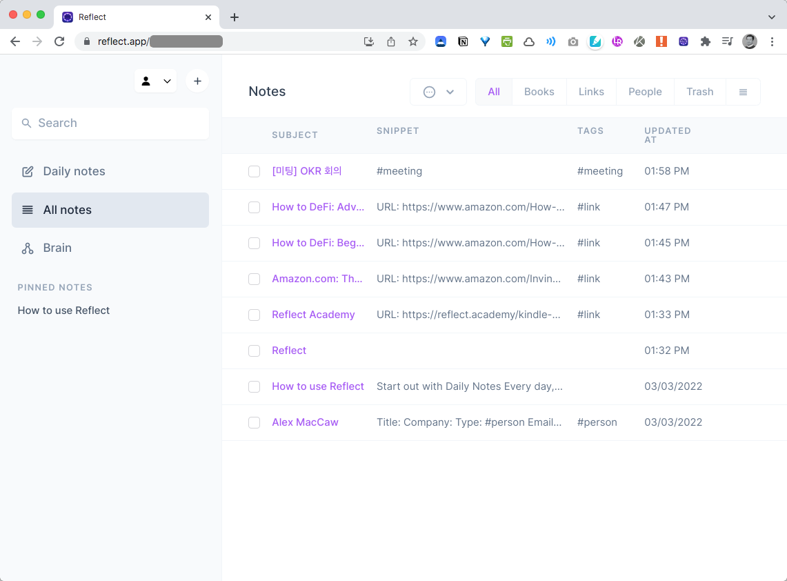This screenshot has width=787, height=581.
Task: Click the SUBJECT column header
Action: coord(295,135)
